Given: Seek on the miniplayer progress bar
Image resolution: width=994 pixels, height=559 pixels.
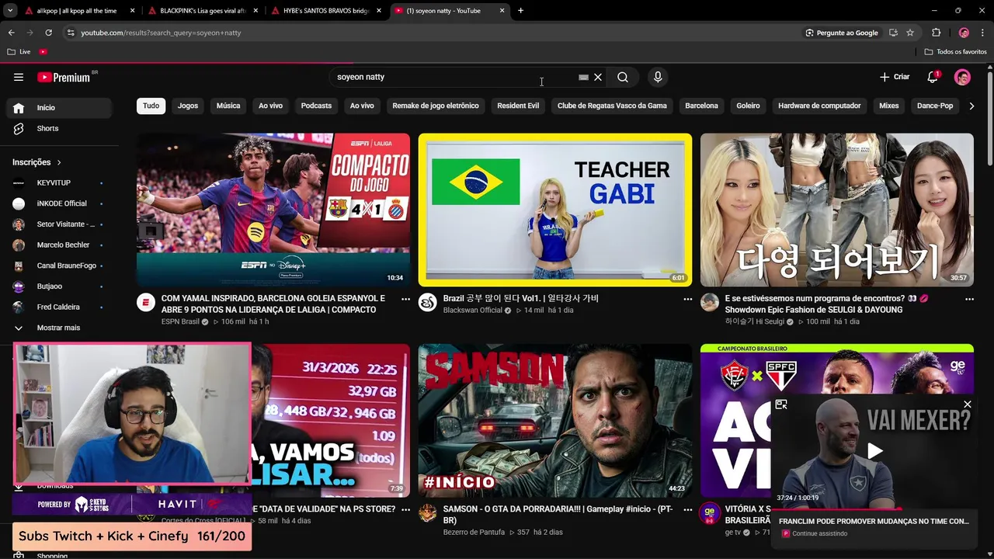Looking at the screenshot, I should [x=874, y=509].
